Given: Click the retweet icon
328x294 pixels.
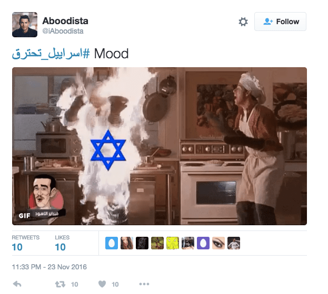Looking at the screenshot, I should coord(60,284).
